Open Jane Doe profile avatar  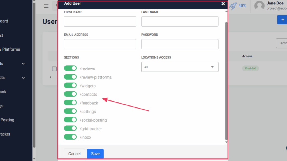(259, 6)
